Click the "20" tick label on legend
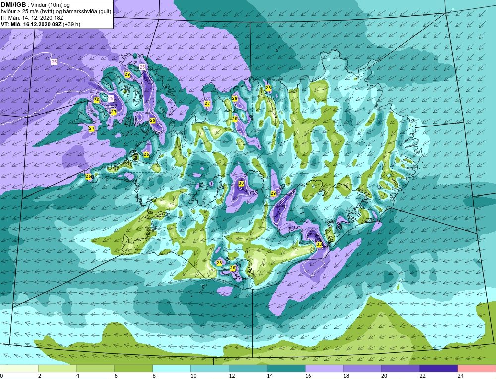This screenshot has height=379, width=496. pyautogui.click(x=384, y=376)
